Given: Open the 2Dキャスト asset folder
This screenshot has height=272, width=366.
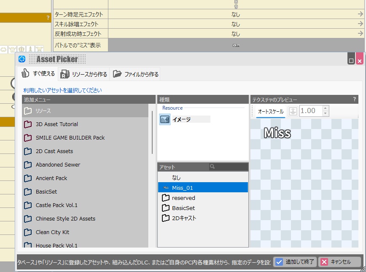Looking at the screenshot, I should pos(203,218).
